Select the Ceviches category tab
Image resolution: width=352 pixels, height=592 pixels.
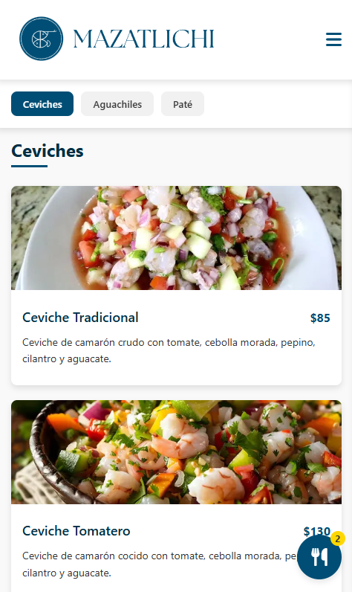pyautogui.click(x=42, y=104)
